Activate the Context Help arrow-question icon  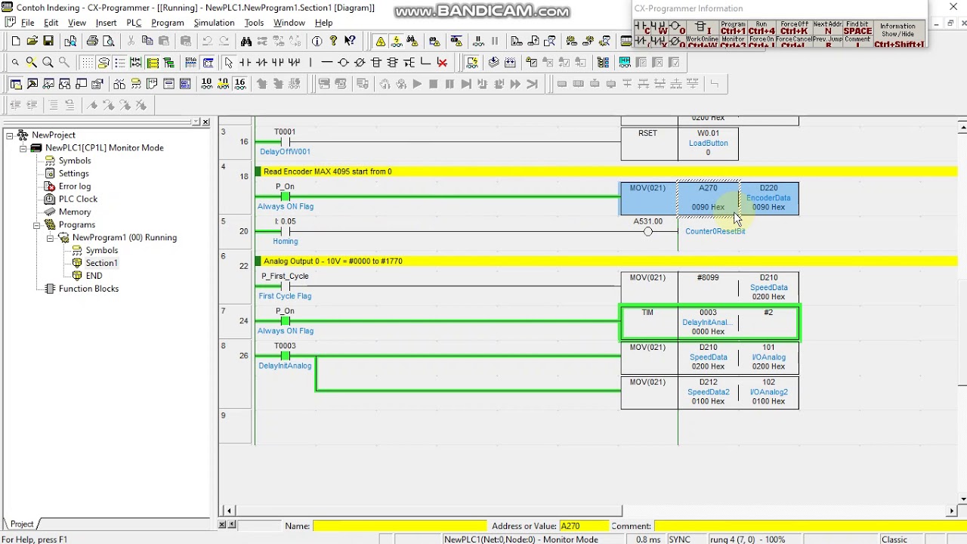pyautogui.click(x=350, y=41)
